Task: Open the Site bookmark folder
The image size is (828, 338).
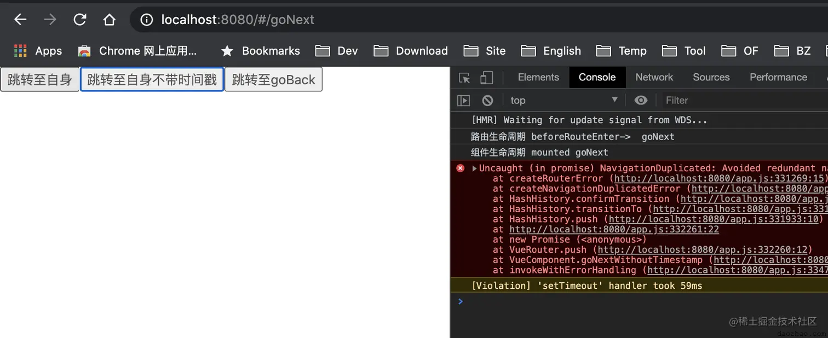Action: point(485,51)
